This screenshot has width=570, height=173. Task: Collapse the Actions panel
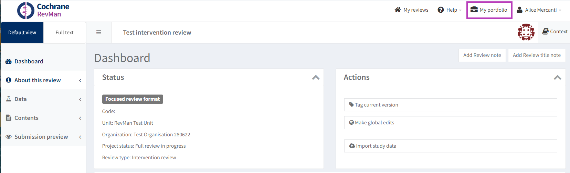558,77
